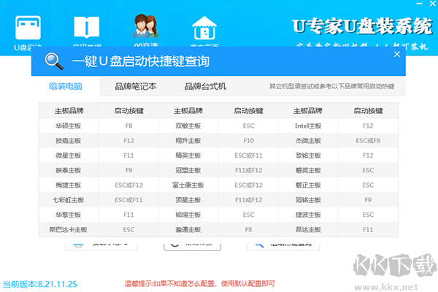Select the 致铭主板 cell

[x=308, y=155]
